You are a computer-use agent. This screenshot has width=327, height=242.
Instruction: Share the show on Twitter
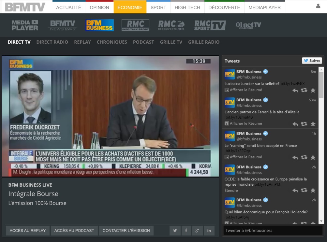coord(175,231)
